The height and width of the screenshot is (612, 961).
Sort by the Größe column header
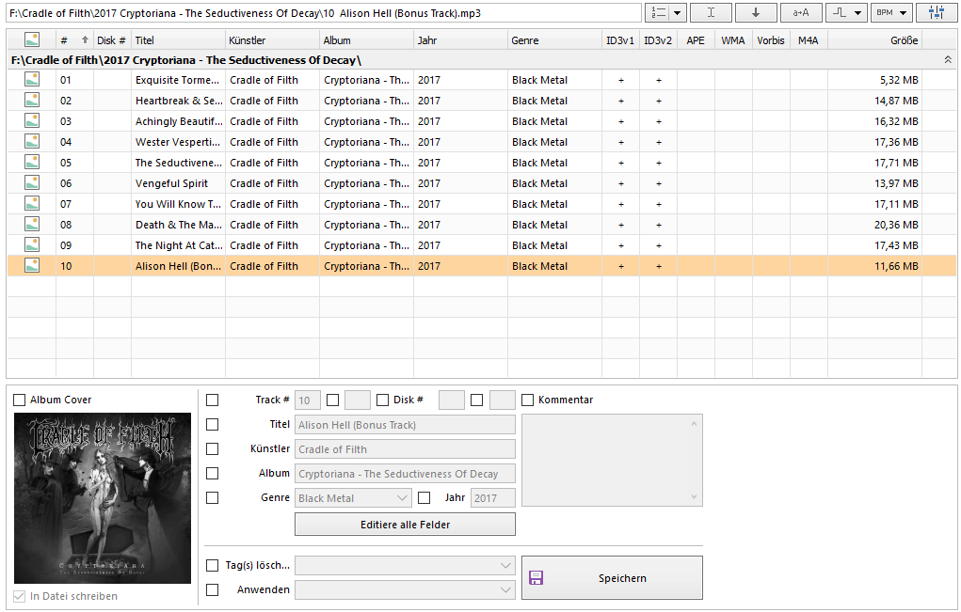[x=874, y=40]
